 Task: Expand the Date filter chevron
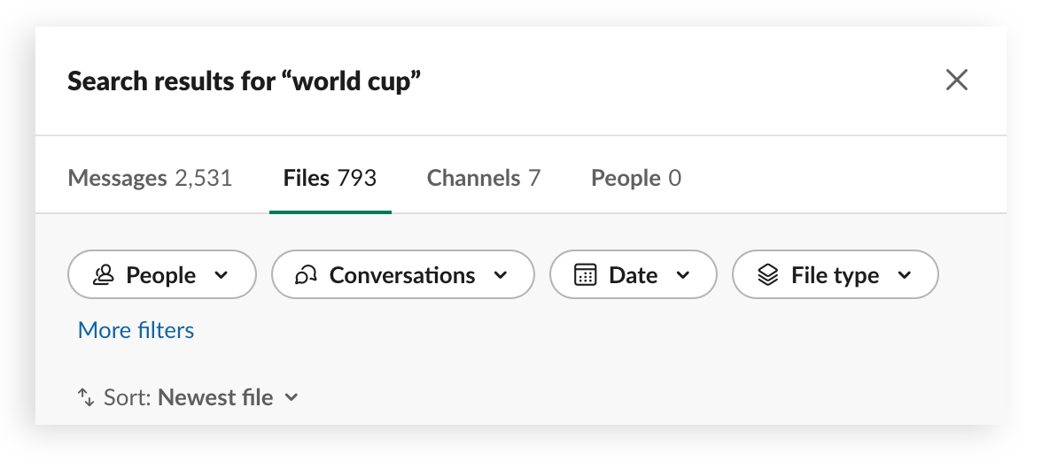point(682,275)
